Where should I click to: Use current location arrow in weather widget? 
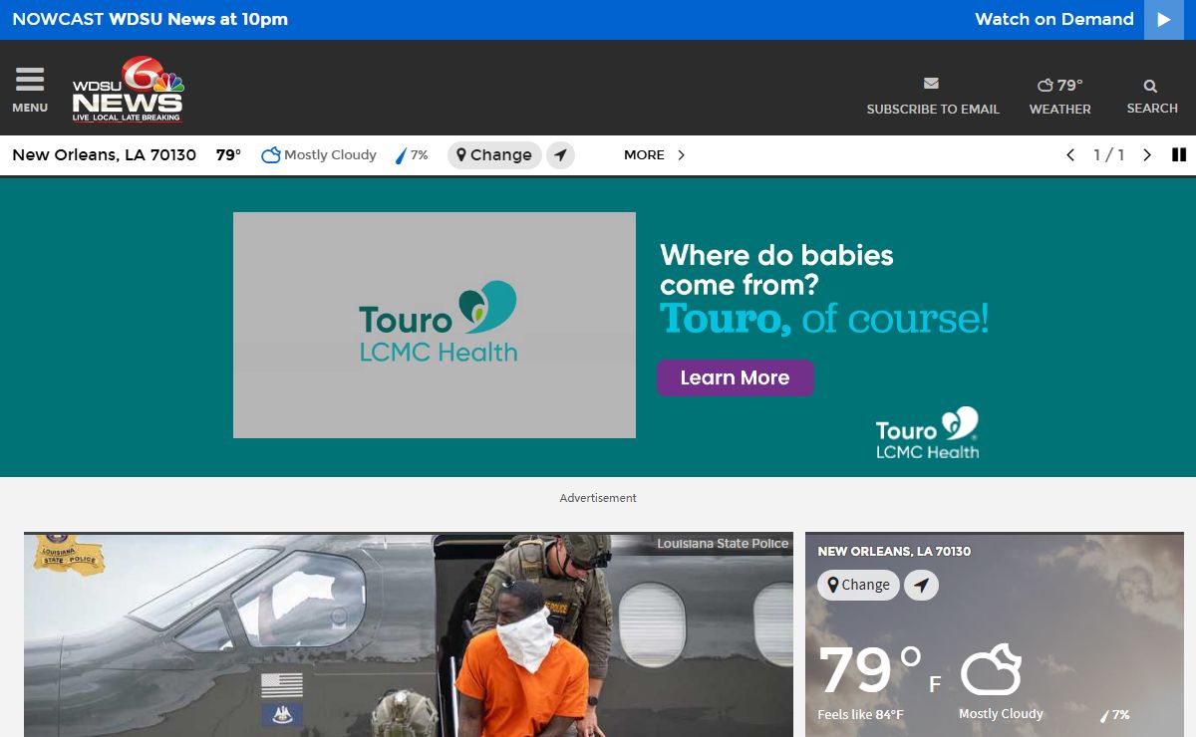[x=921, y=586]
